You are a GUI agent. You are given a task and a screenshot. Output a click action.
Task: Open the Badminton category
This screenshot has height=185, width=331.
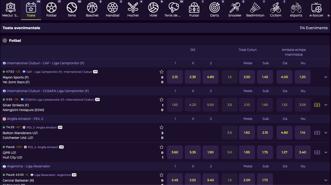click(x=255, y=10)
